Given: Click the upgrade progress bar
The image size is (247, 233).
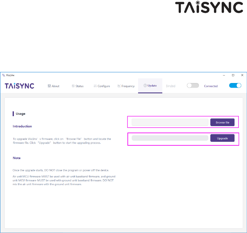Looking at the screenshot, I should click(170, 138).
